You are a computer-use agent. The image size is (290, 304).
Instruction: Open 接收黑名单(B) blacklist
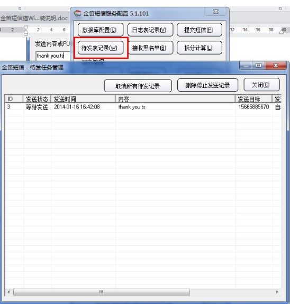150,48
